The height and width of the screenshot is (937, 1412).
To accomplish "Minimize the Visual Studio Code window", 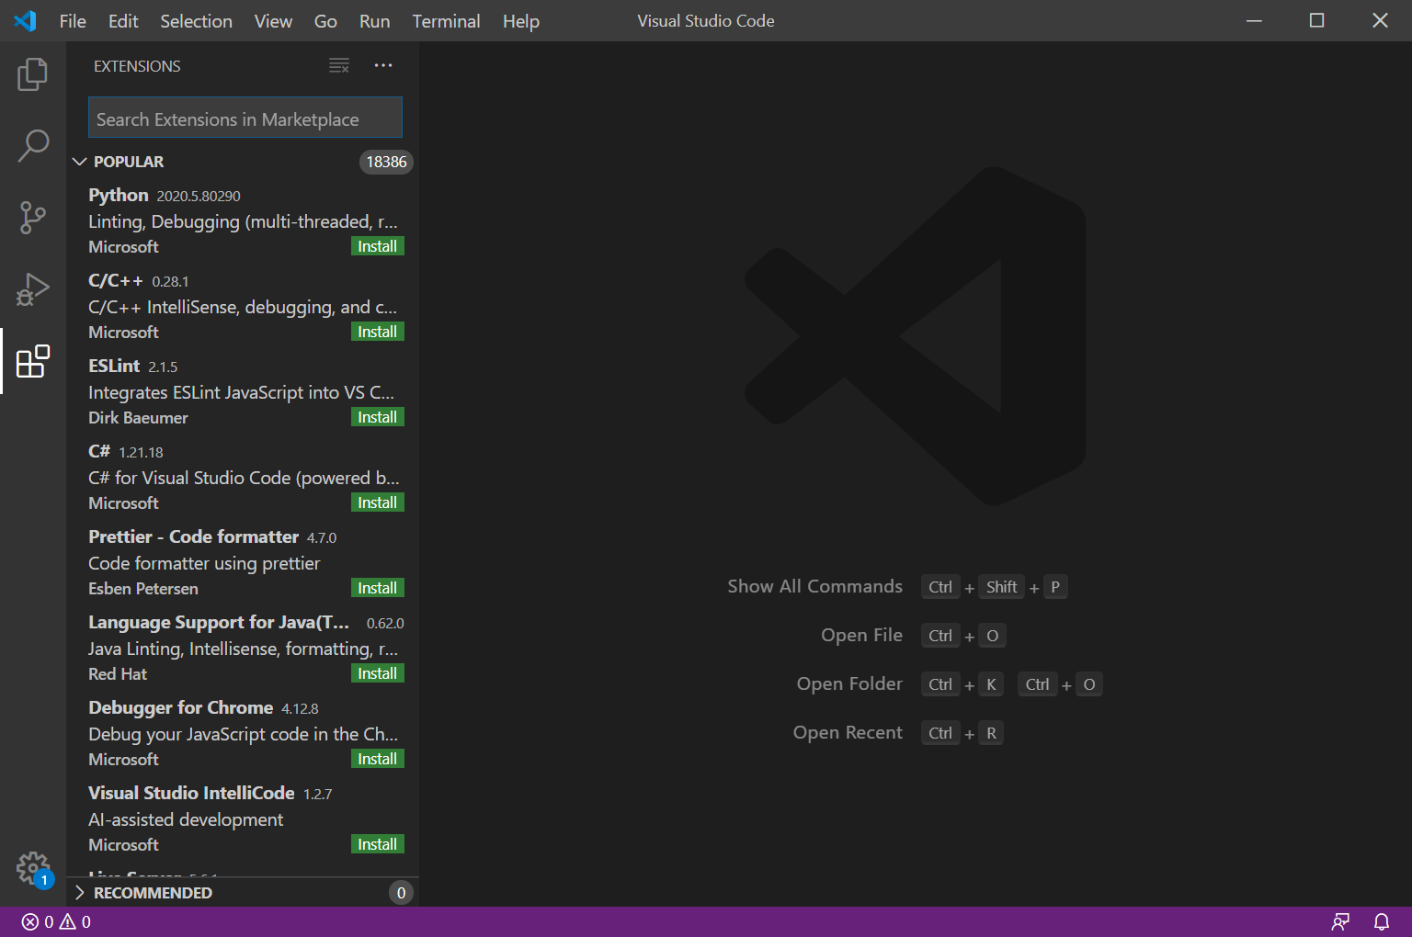I will point(1254,20).
